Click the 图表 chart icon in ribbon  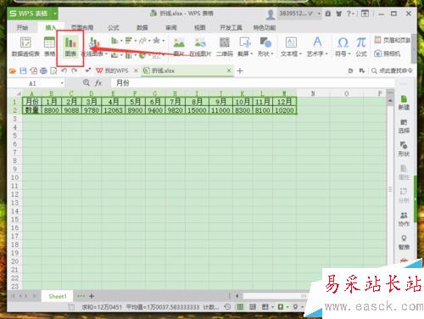pos(70,47)
